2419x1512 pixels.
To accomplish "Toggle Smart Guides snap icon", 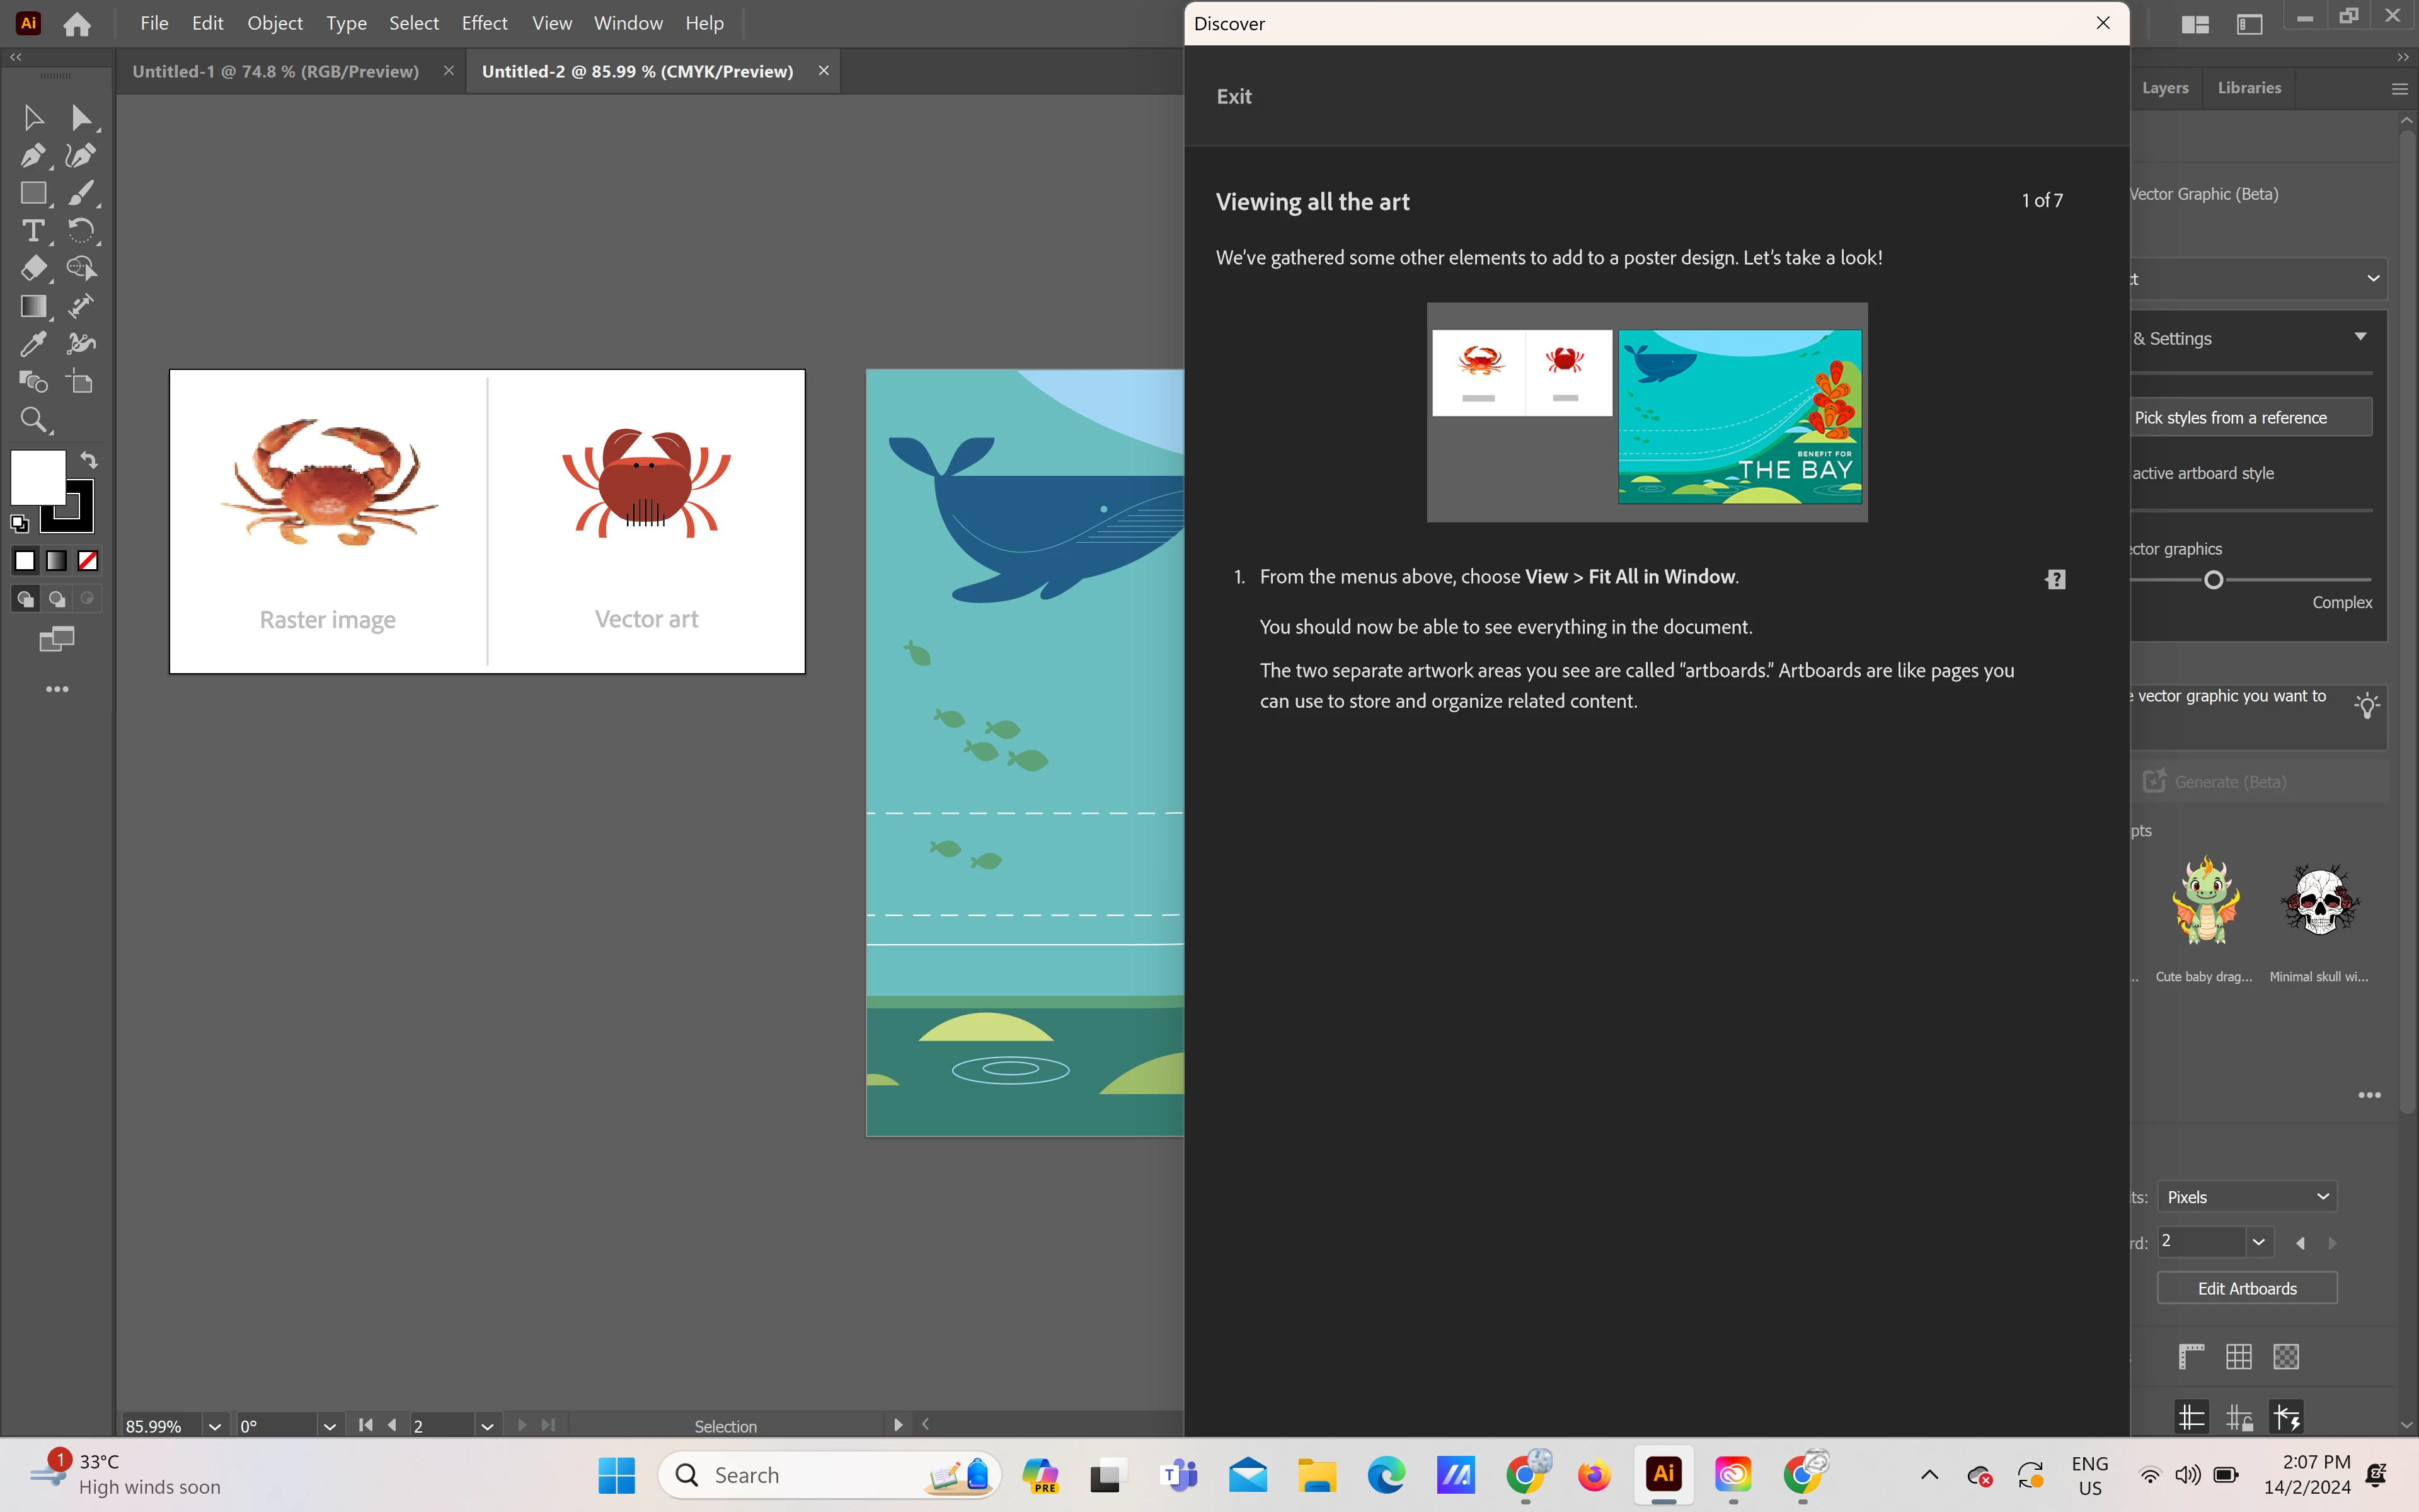I will [x=2286, y=1417].
